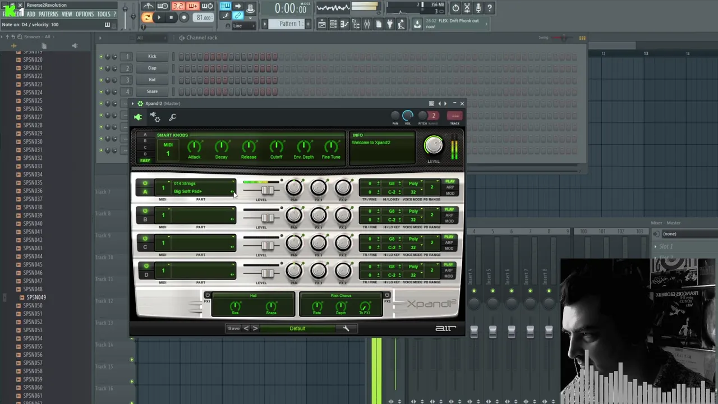Toggle song/pattern mode orange button
The height and width of the screenshot is (404, 718).
coord(146,17)
